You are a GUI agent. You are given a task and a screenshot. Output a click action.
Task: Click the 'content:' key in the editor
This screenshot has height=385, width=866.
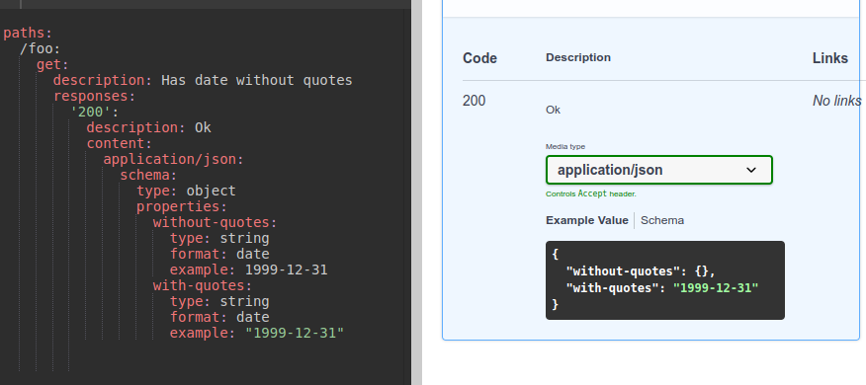tap(120, 143)
